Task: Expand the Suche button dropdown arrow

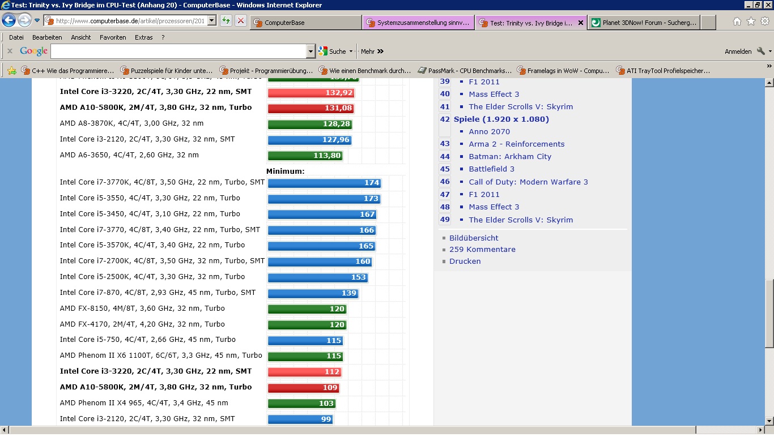Action: coord(351,52)
